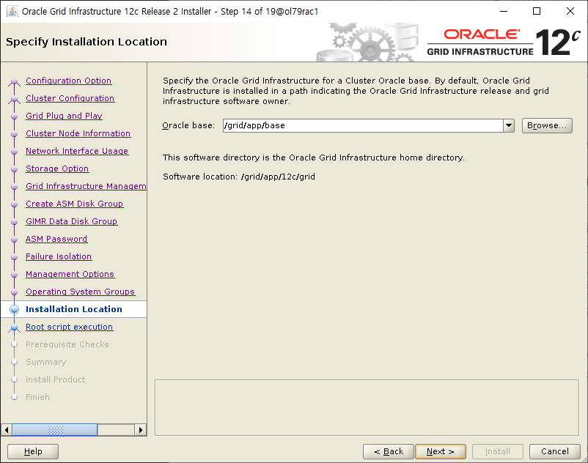Click the Java installer icon in title bar
The height and width of the screenshot is (463, 588).
click(12, 11)
